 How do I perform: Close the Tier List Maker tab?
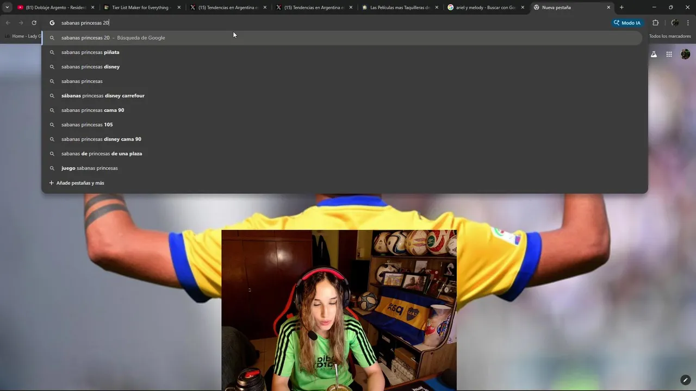pos(179,8)
